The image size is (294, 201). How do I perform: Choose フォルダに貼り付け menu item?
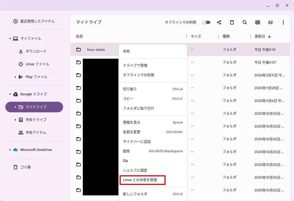(153, 108)
